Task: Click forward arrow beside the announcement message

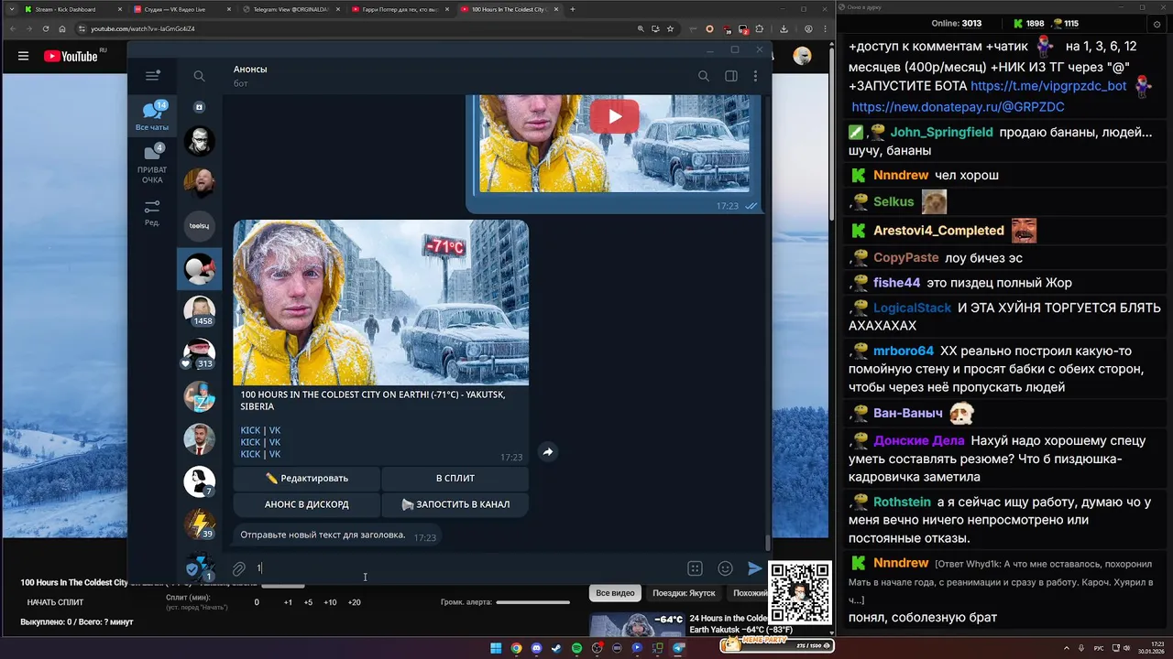Action: coord(547,452)
